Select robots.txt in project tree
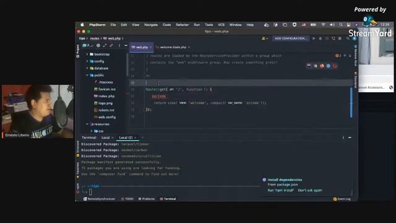The image size is (396, 223). 104,110
